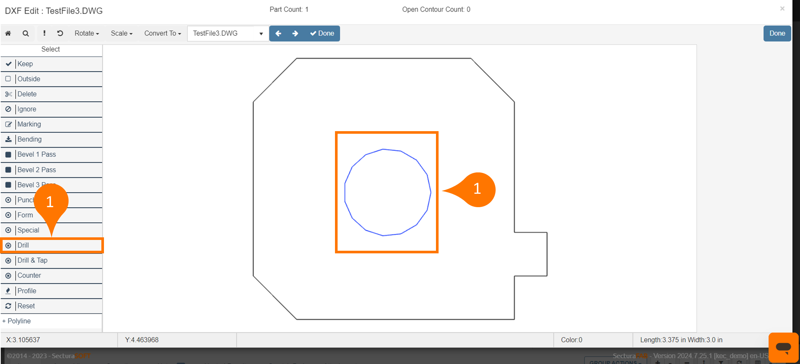Image resolution: width=800 pixels, height=364 pixels.
Task: Open the Rotate dropdown
Action: [86, 34]
